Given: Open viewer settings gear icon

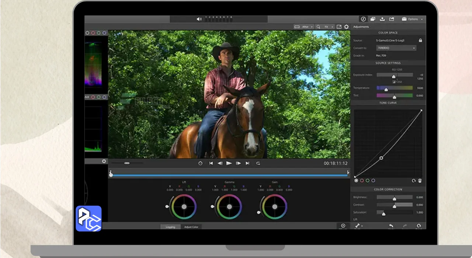Looking at the screenshot, I should tap(346, 27).
